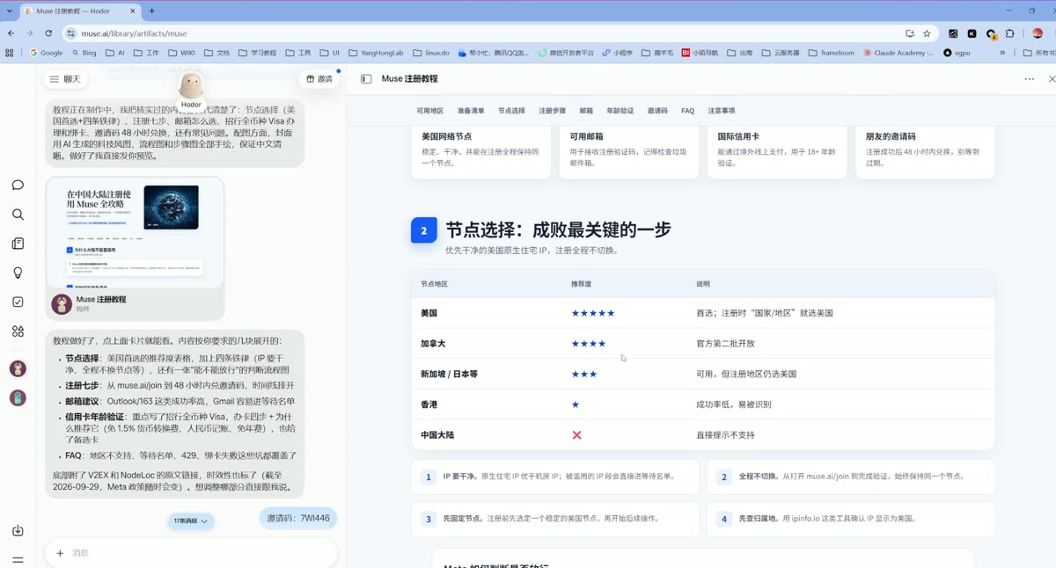Screen dimensions: 1056x568
Task: Go to the 年龄验证 section tab
Action: point(620,111)
